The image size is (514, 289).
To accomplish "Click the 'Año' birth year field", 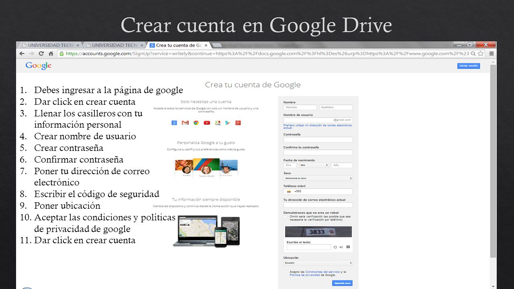I will (342, 165).
